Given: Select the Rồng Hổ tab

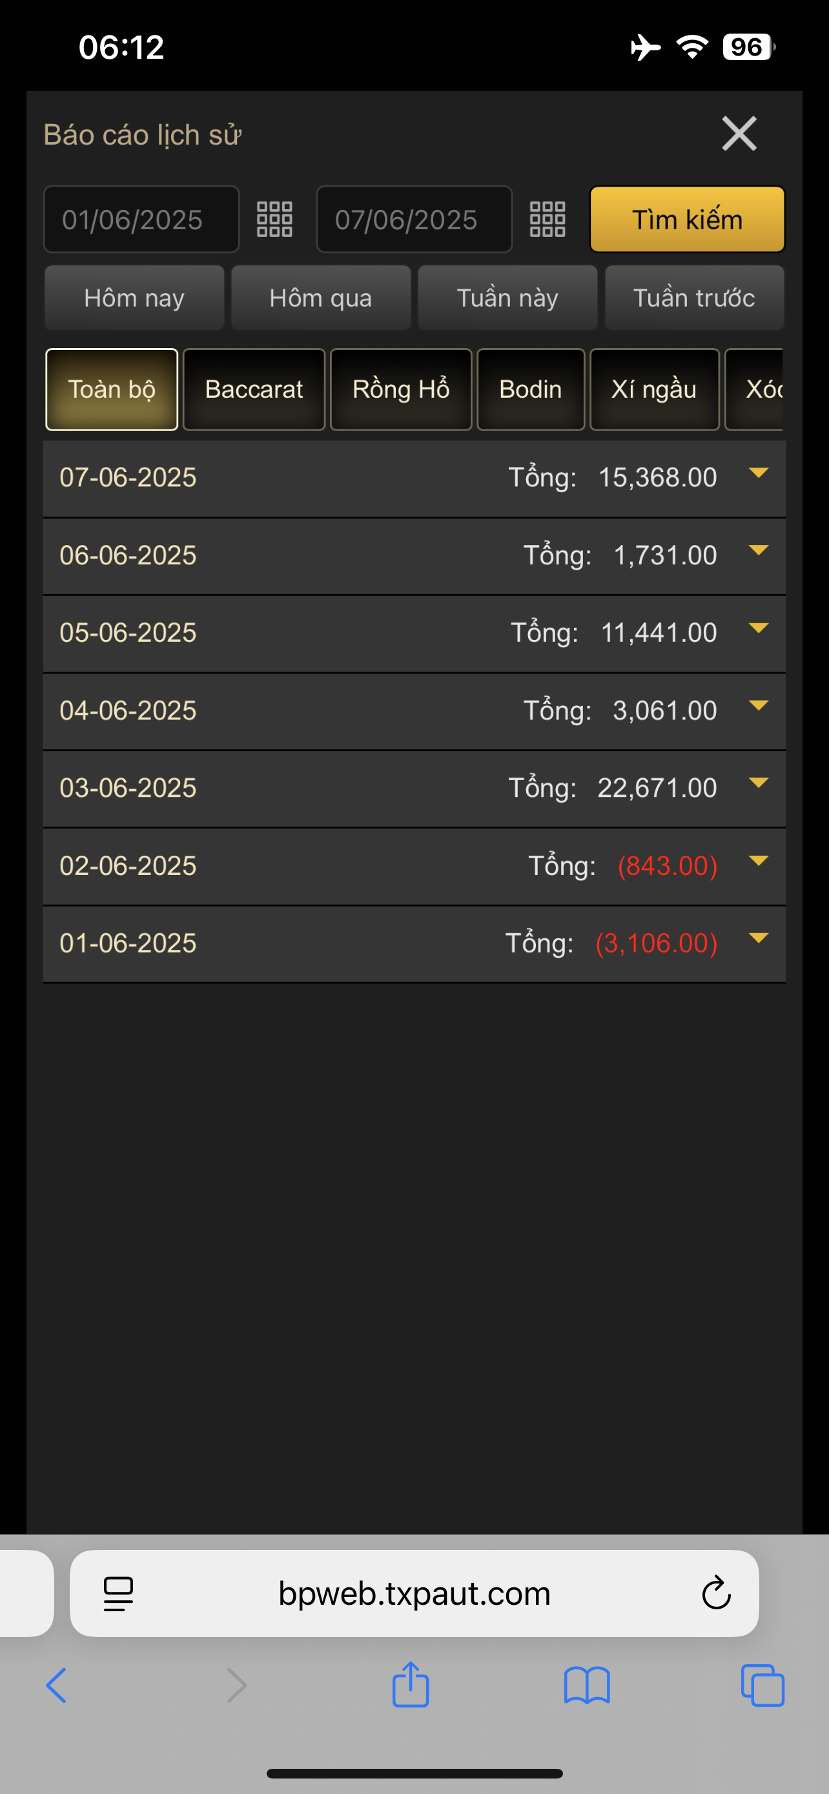Looking at the screenshot, I should click(401, 389).
